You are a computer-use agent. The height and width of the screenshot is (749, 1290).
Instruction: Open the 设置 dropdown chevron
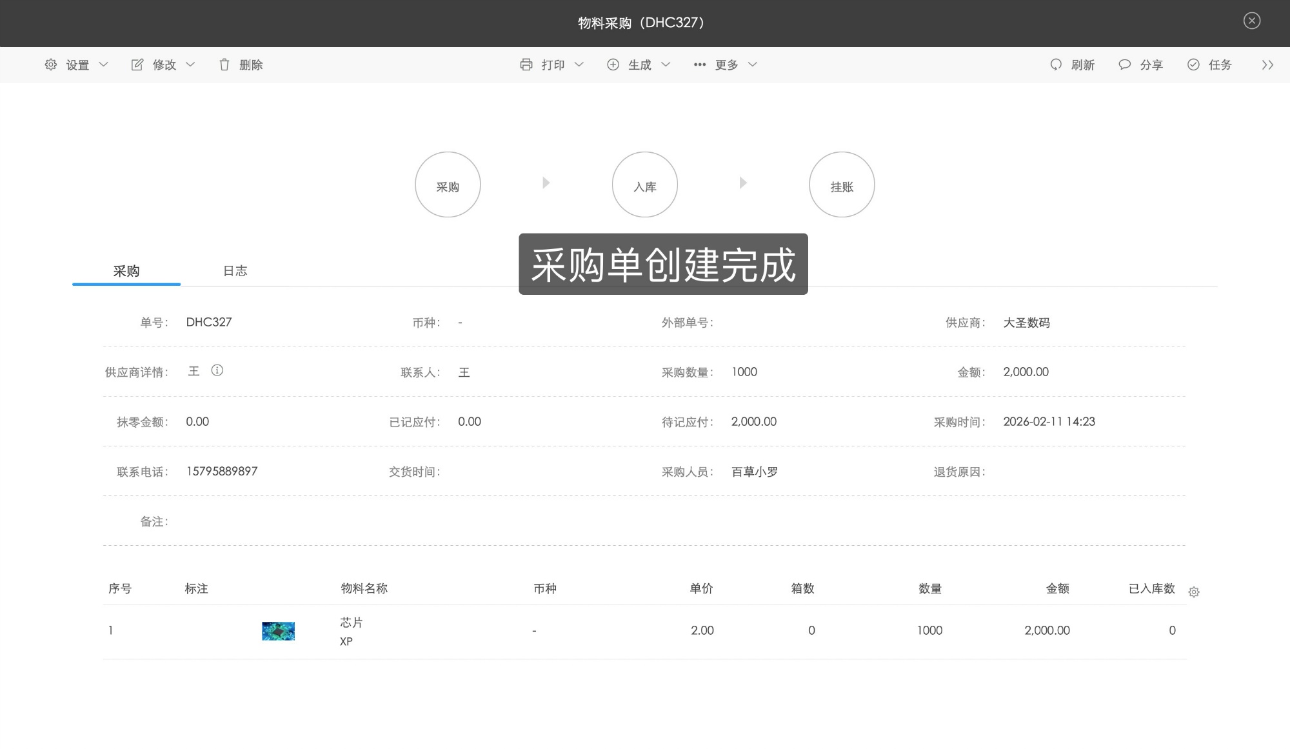click(x=104, y=65)
